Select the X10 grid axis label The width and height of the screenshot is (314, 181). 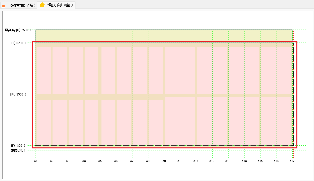point(180,161)
